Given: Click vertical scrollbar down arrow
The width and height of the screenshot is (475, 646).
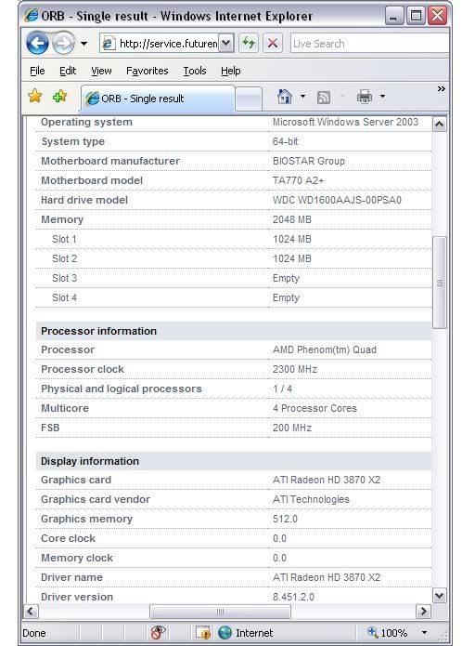Looking at the screenshot, I should click(439, 595).
